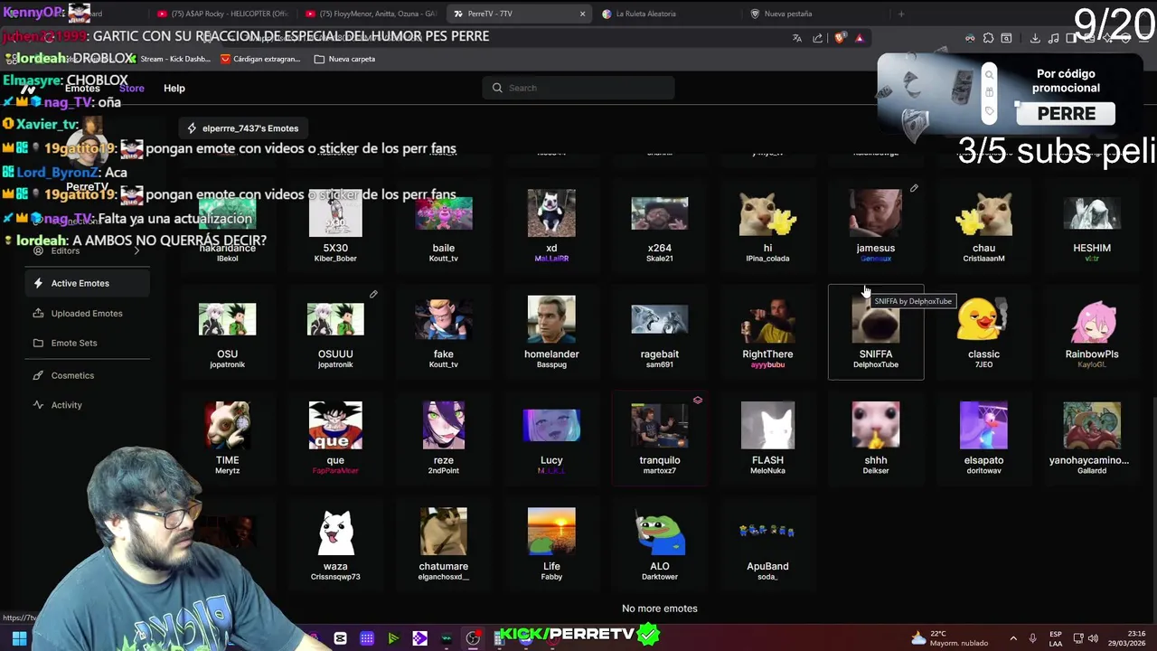Open Uploaded Emotes in sidebar

coord(88,313)
